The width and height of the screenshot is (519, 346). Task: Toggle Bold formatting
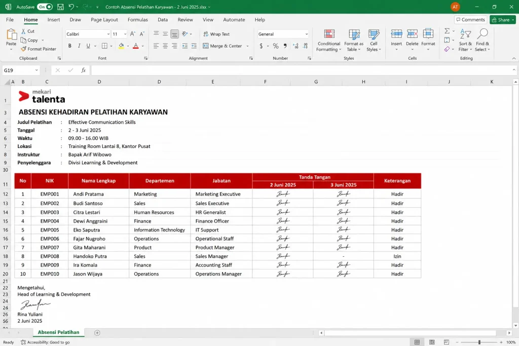coord(69,46)
